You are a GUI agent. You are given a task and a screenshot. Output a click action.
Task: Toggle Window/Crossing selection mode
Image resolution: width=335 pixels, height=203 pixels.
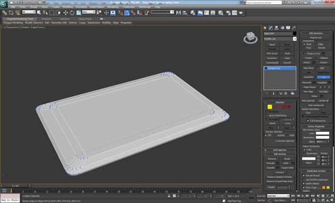click(58, 13)
